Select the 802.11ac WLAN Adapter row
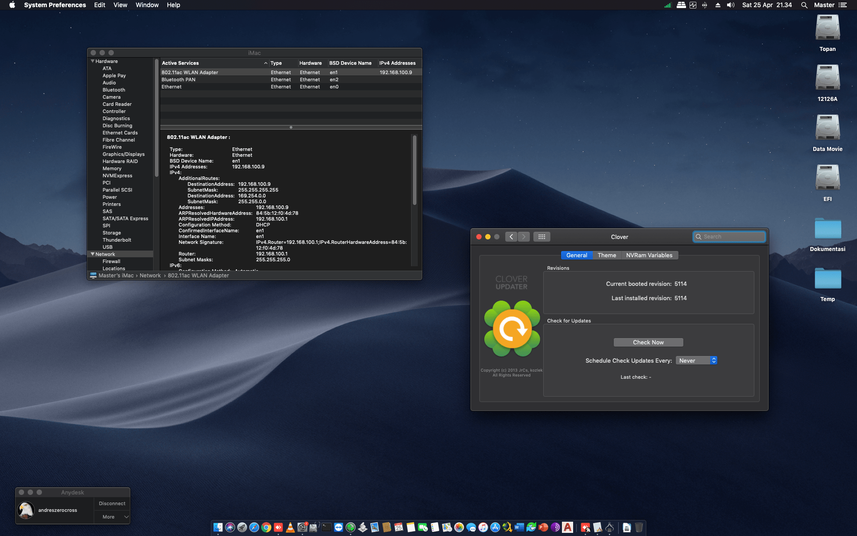 point(291,72)
